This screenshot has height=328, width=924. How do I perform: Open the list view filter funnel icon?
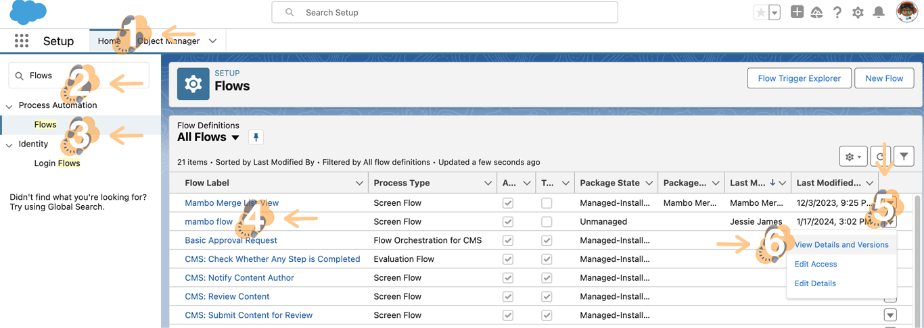click(904, 157)
